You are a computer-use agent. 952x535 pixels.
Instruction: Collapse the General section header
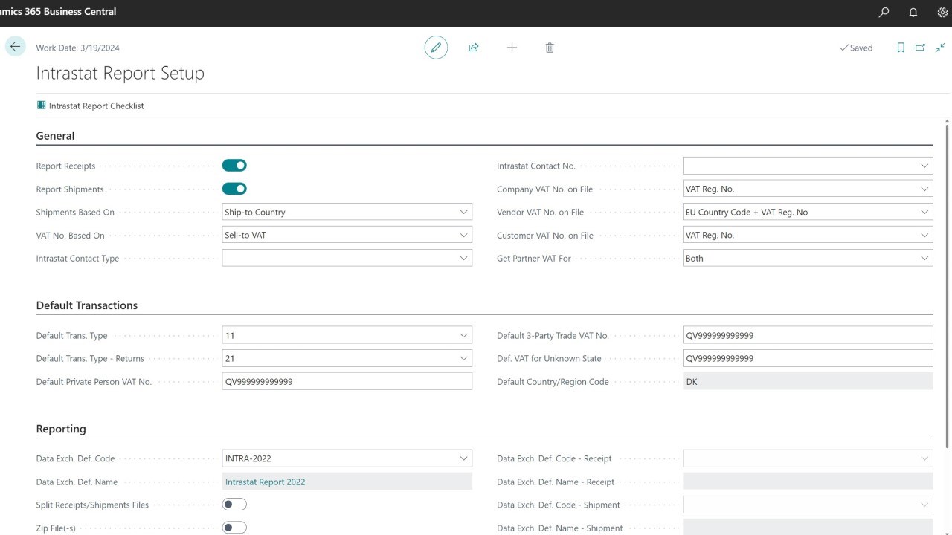[x=55, y=136]
